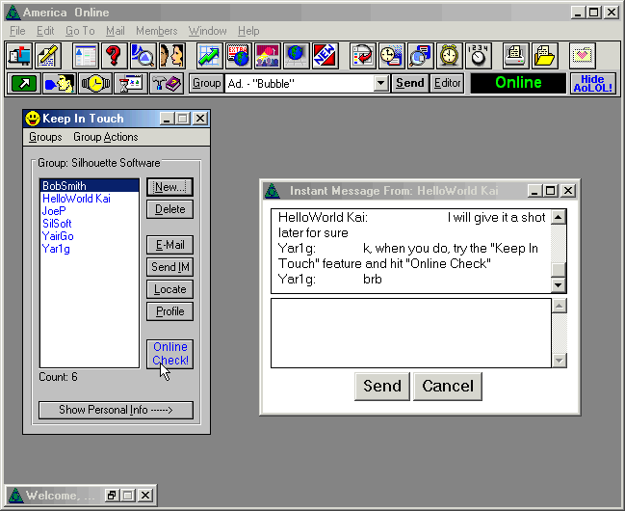Click Send in the Instant Message window
625x511 pixels.
click(381, 387)
